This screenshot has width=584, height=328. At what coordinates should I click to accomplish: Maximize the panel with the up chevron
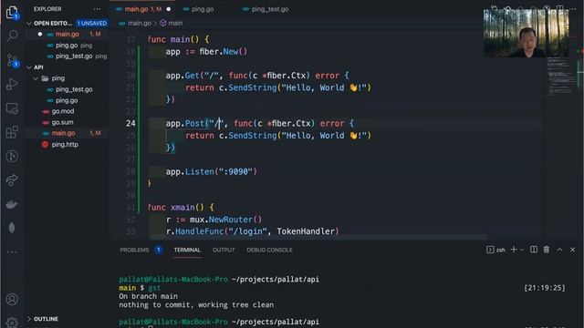click(559, 250)
